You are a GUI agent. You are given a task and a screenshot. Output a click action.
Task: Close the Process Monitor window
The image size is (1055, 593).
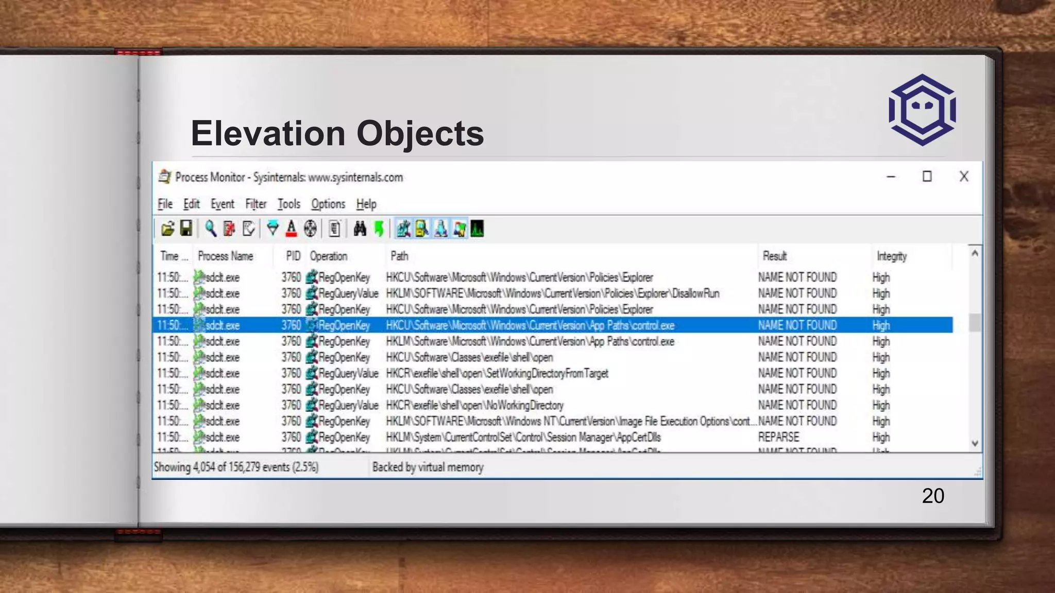964,177
